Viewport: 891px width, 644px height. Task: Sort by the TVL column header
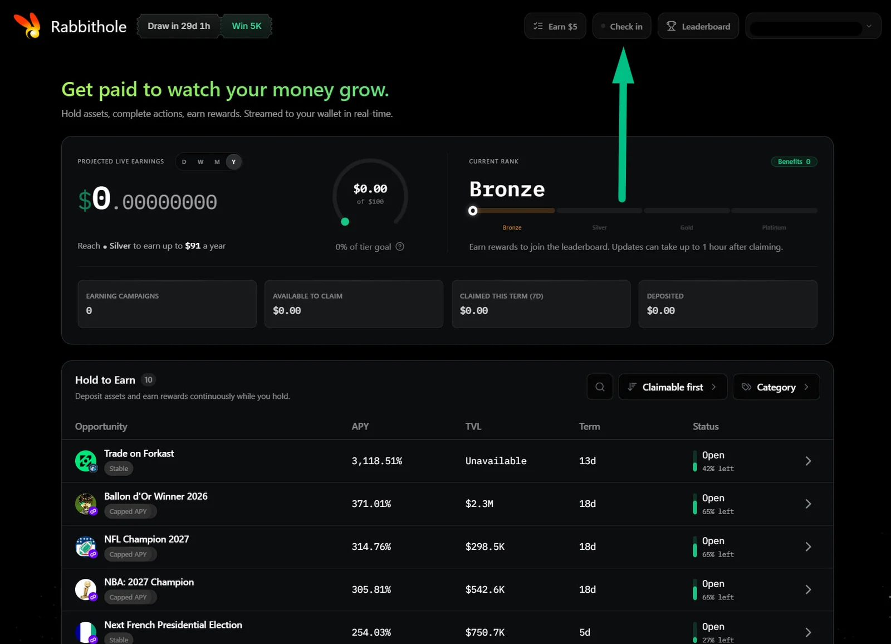click(x=473, y=426)
